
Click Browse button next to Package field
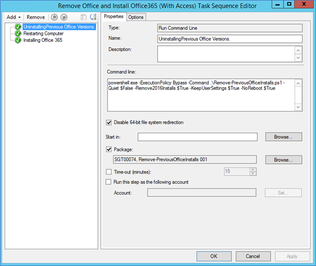point(284,160)
